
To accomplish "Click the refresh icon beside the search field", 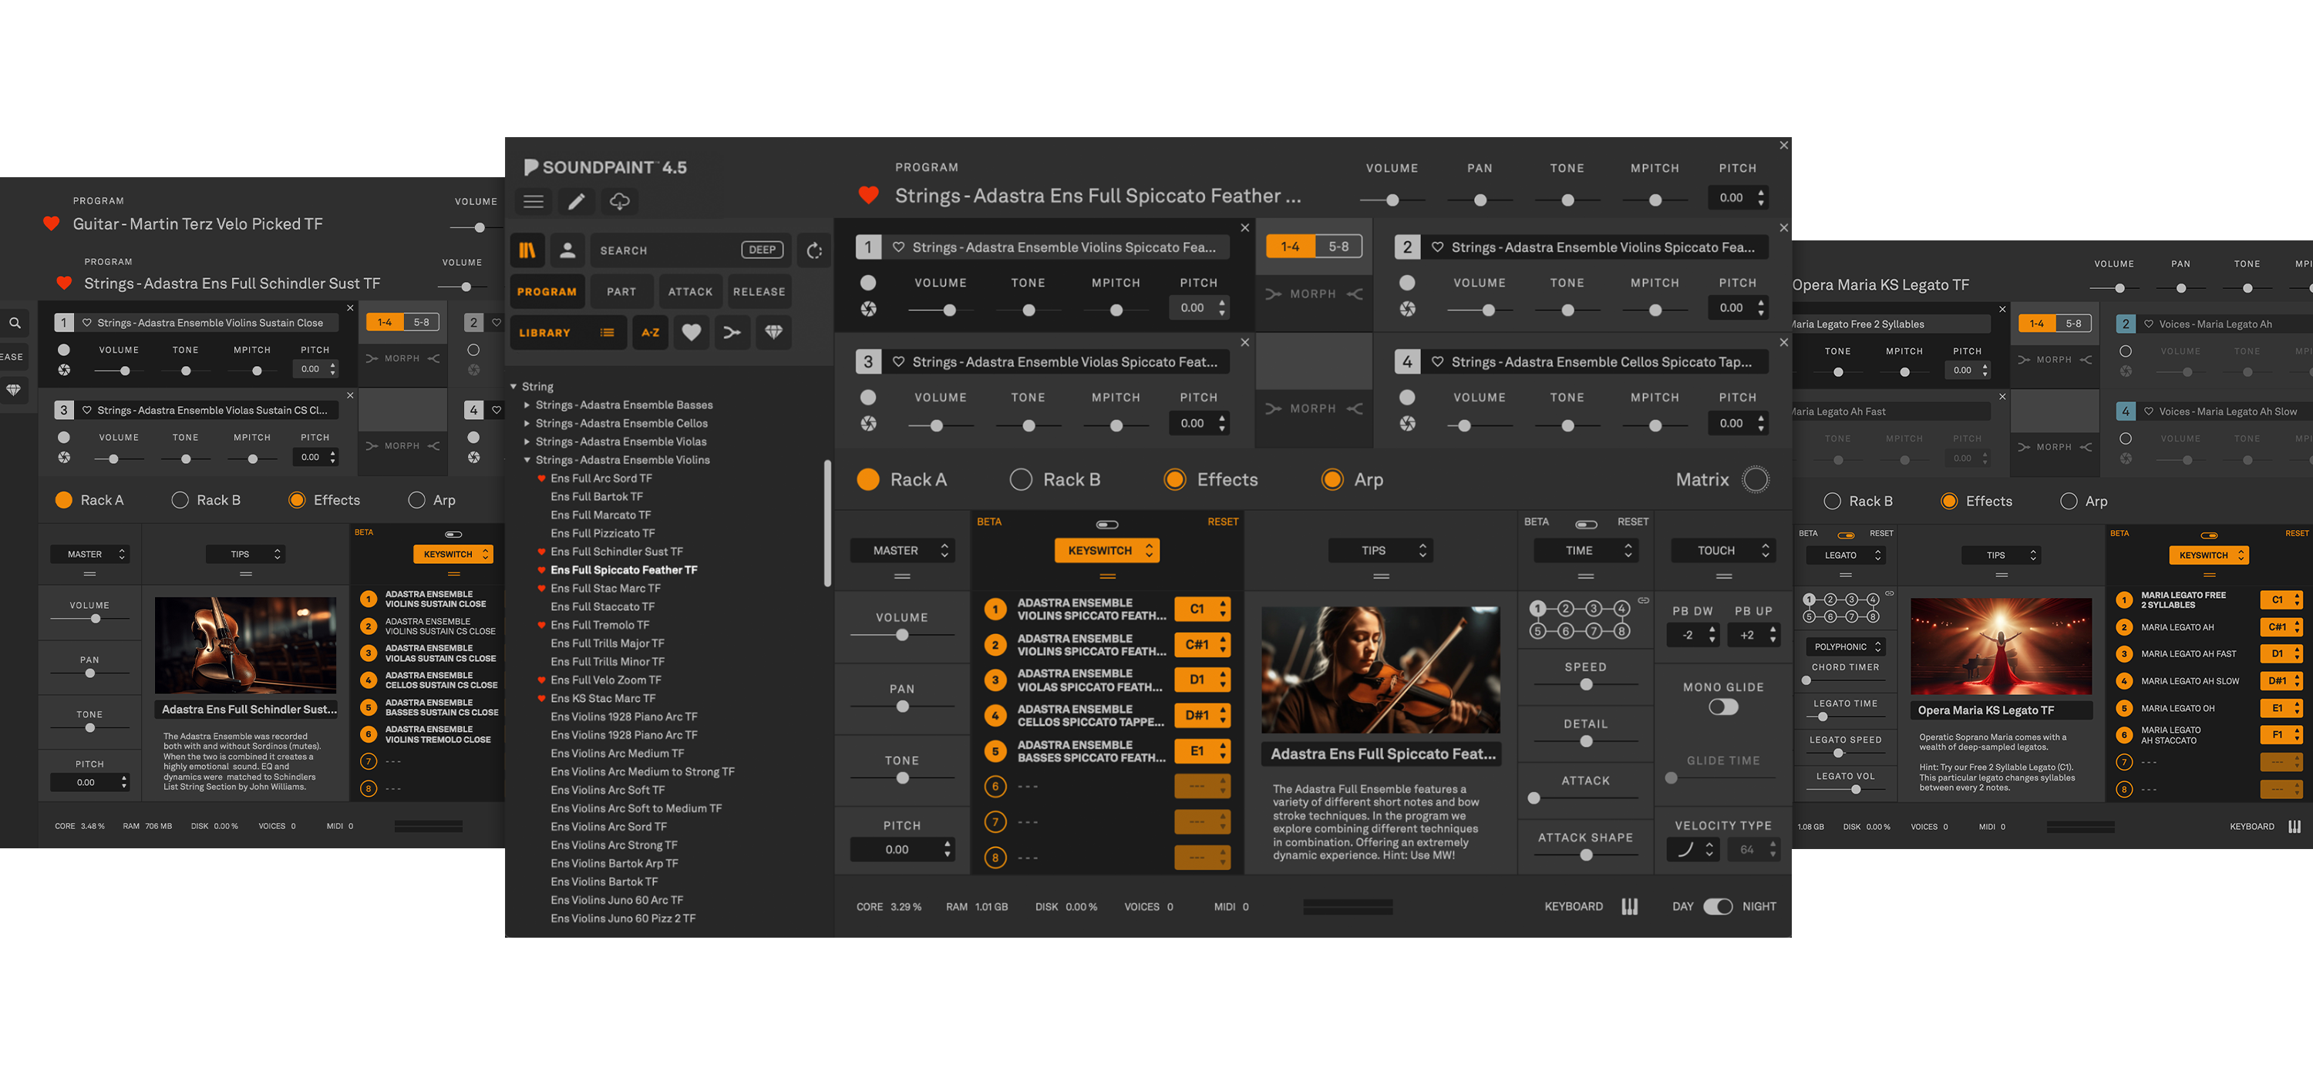I will [x=814, y=250].
